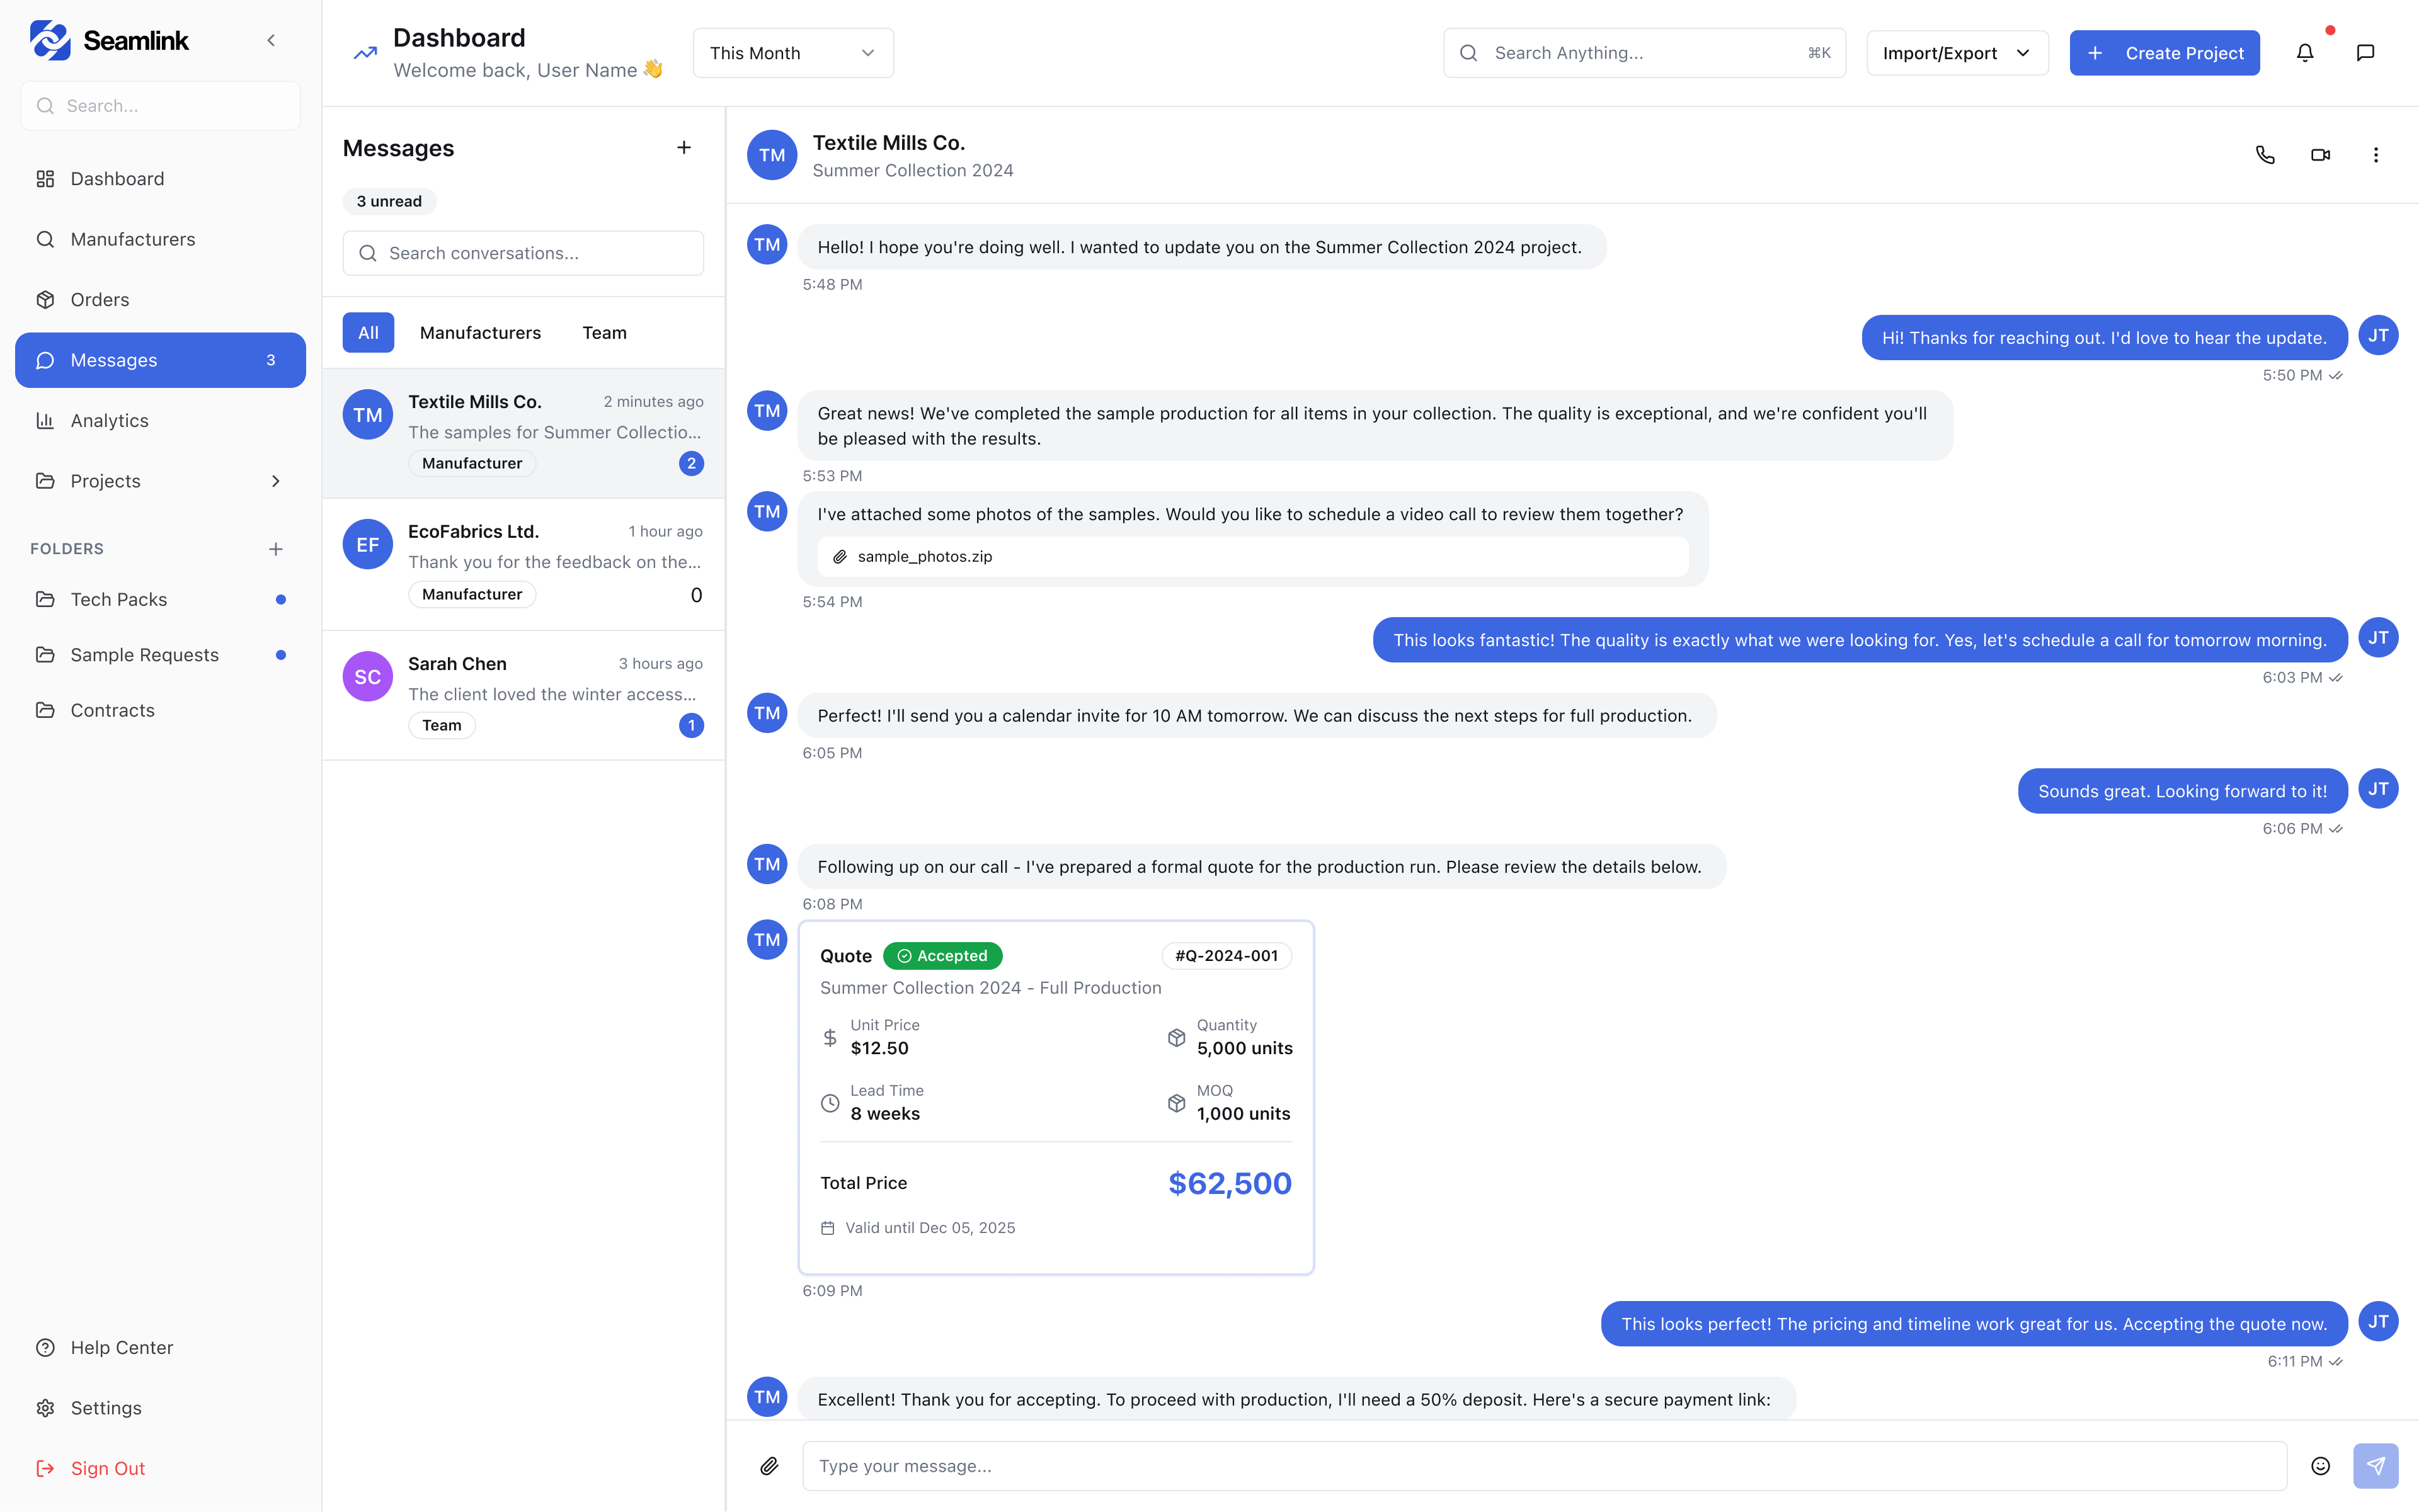Open the three-dot conversation options menu

click(2375, 155)
